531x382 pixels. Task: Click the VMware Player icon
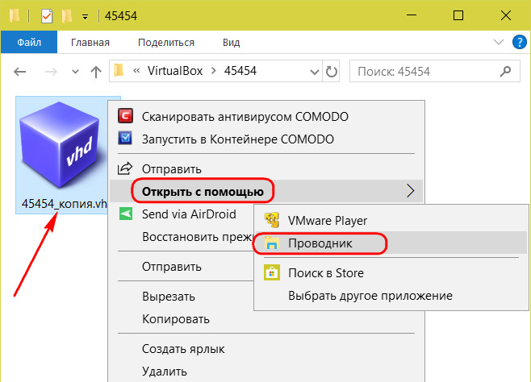272,220
